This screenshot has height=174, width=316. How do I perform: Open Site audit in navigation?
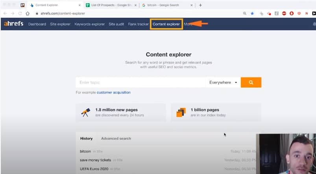click(x=116, y=24)
